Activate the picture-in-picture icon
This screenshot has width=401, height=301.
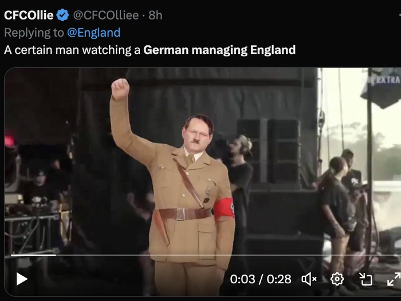point(365,279)
